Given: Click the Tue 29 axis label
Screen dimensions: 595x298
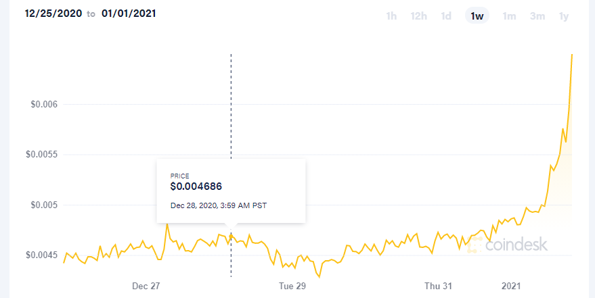Looking at the screenshot, I should 292,287.
